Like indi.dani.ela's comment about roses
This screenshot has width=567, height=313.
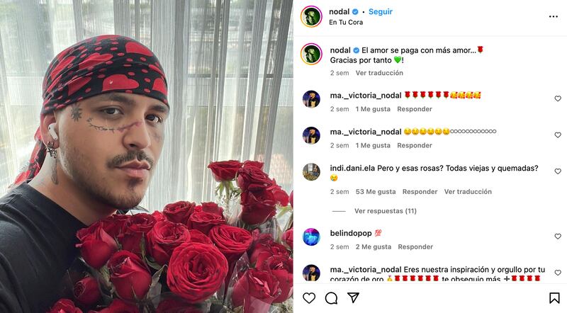[x=558, y=171]
